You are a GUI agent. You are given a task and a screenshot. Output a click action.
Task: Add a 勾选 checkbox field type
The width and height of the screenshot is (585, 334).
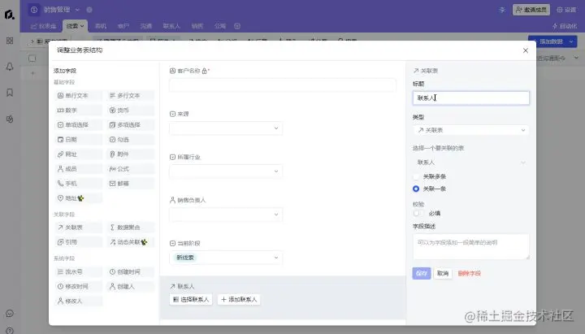pyautogui.click(x=130, y=140)
